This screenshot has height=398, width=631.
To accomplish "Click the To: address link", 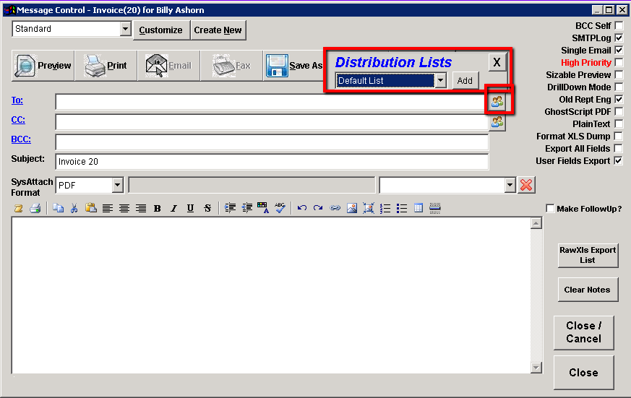I will [x=17, y=100].
